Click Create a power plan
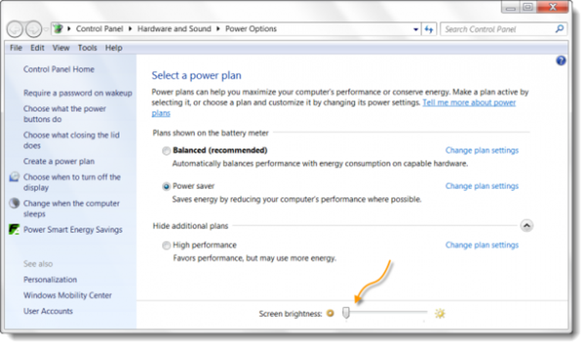 pos(59,161)
